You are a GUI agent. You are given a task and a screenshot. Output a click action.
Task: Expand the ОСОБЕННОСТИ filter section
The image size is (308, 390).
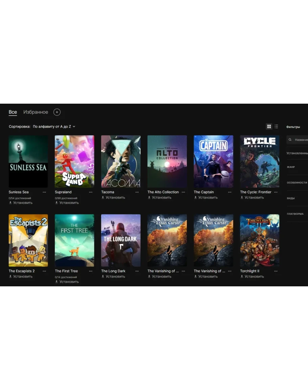[x=296, y=183]
